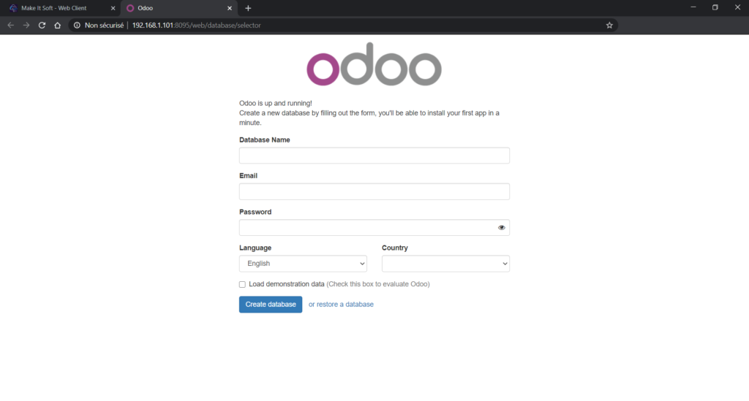749x401 pixels.
Task: Click the Create database button
Action: click(271, 304)
